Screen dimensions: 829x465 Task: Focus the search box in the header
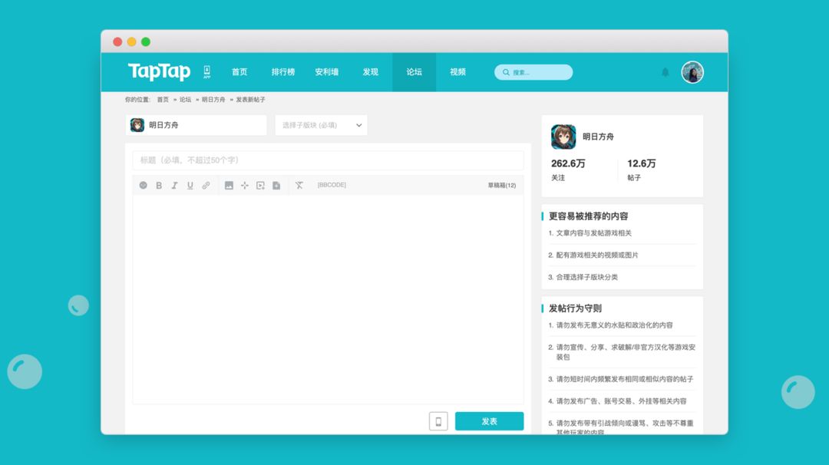[533, 72]
